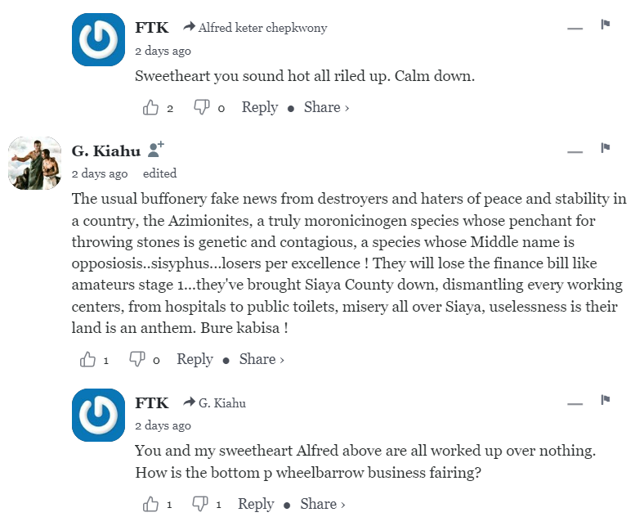
Task: Like G. Kiahu's comment with thumbs up
Action: click(x=87, y=359)
